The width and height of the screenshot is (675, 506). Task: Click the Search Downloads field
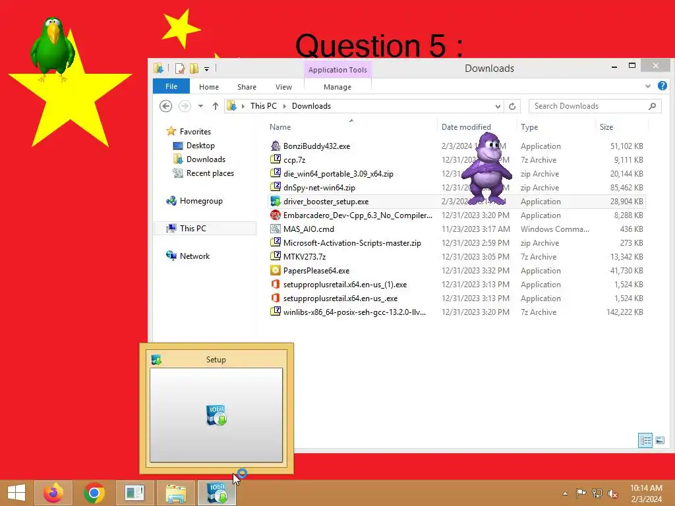click(x=595, y=106)
